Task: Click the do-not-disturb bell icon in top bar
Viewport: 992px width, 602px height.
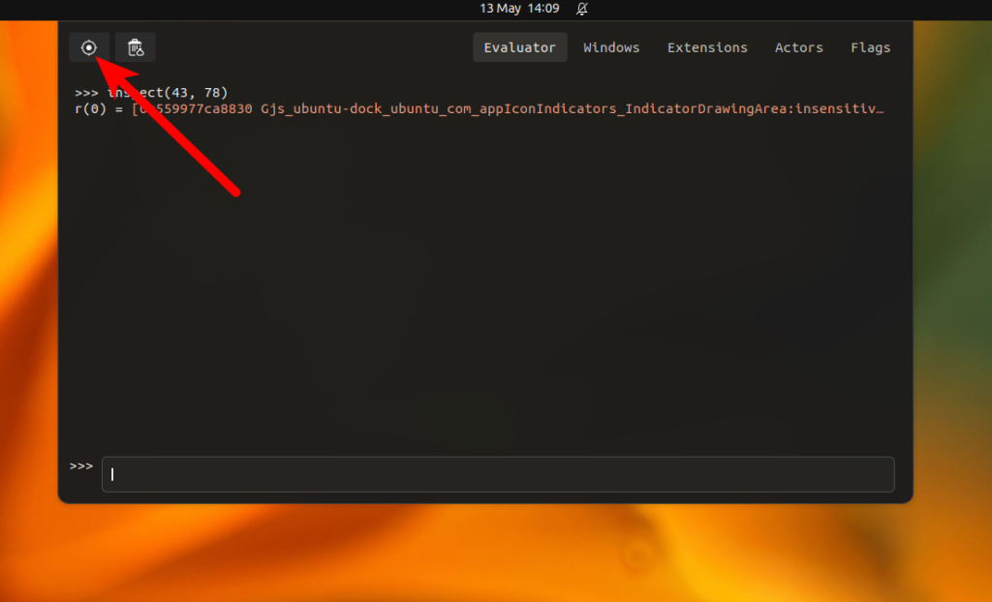Action: click(x=582, y=9)
